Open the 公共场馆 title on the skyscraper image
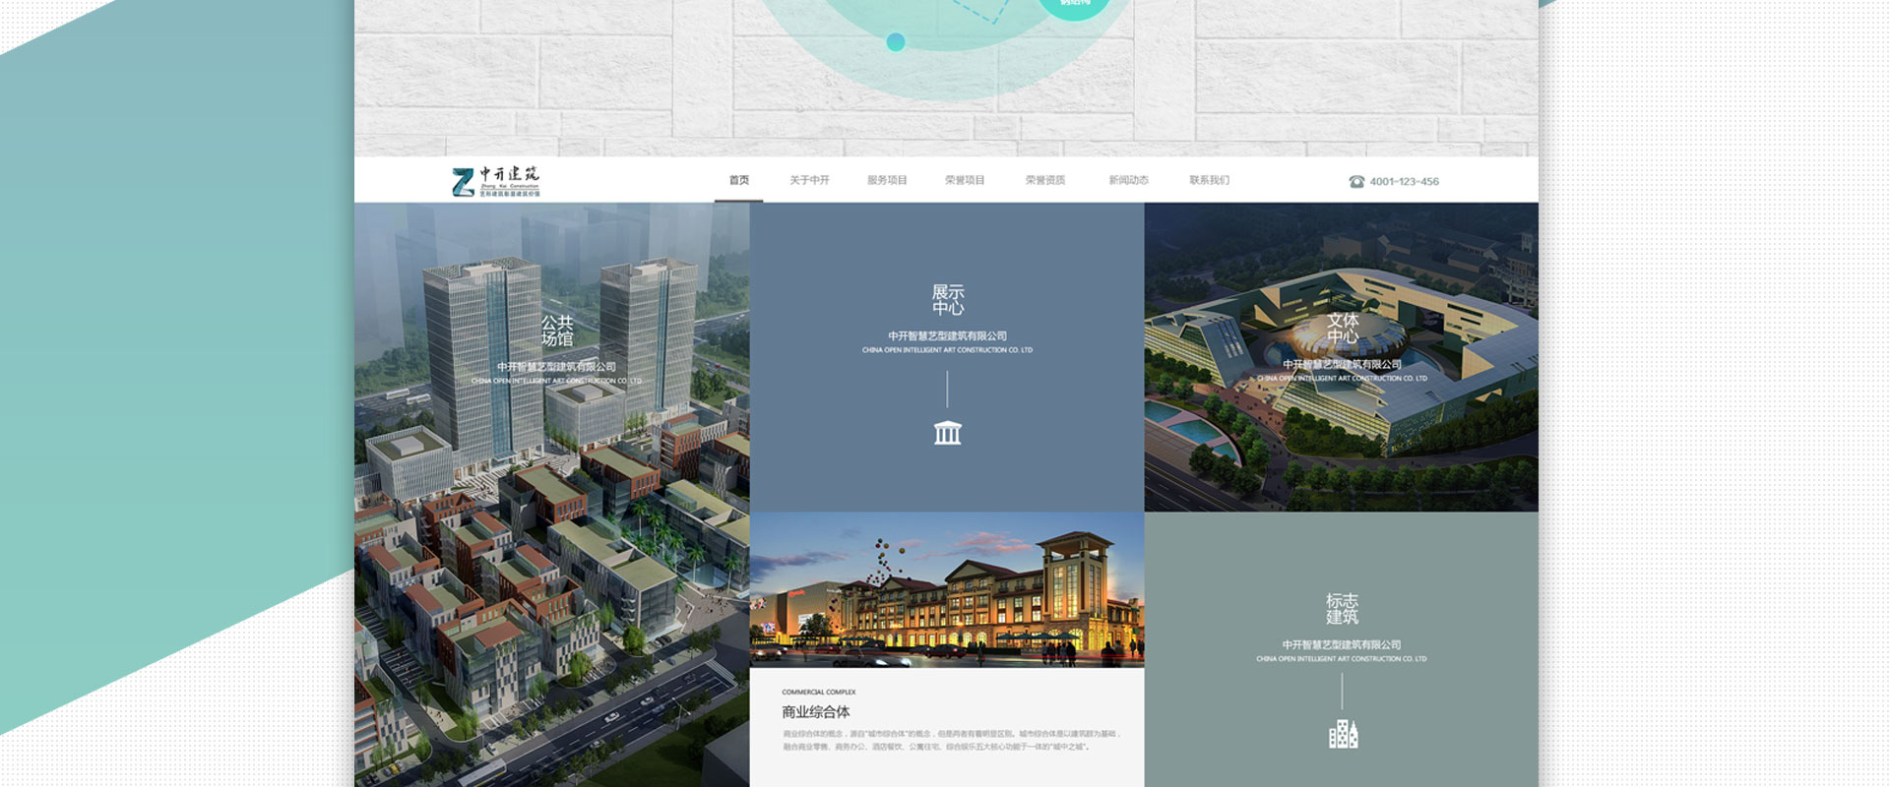The width and height of the screenshot is (1890, 787). coord(556,331)
